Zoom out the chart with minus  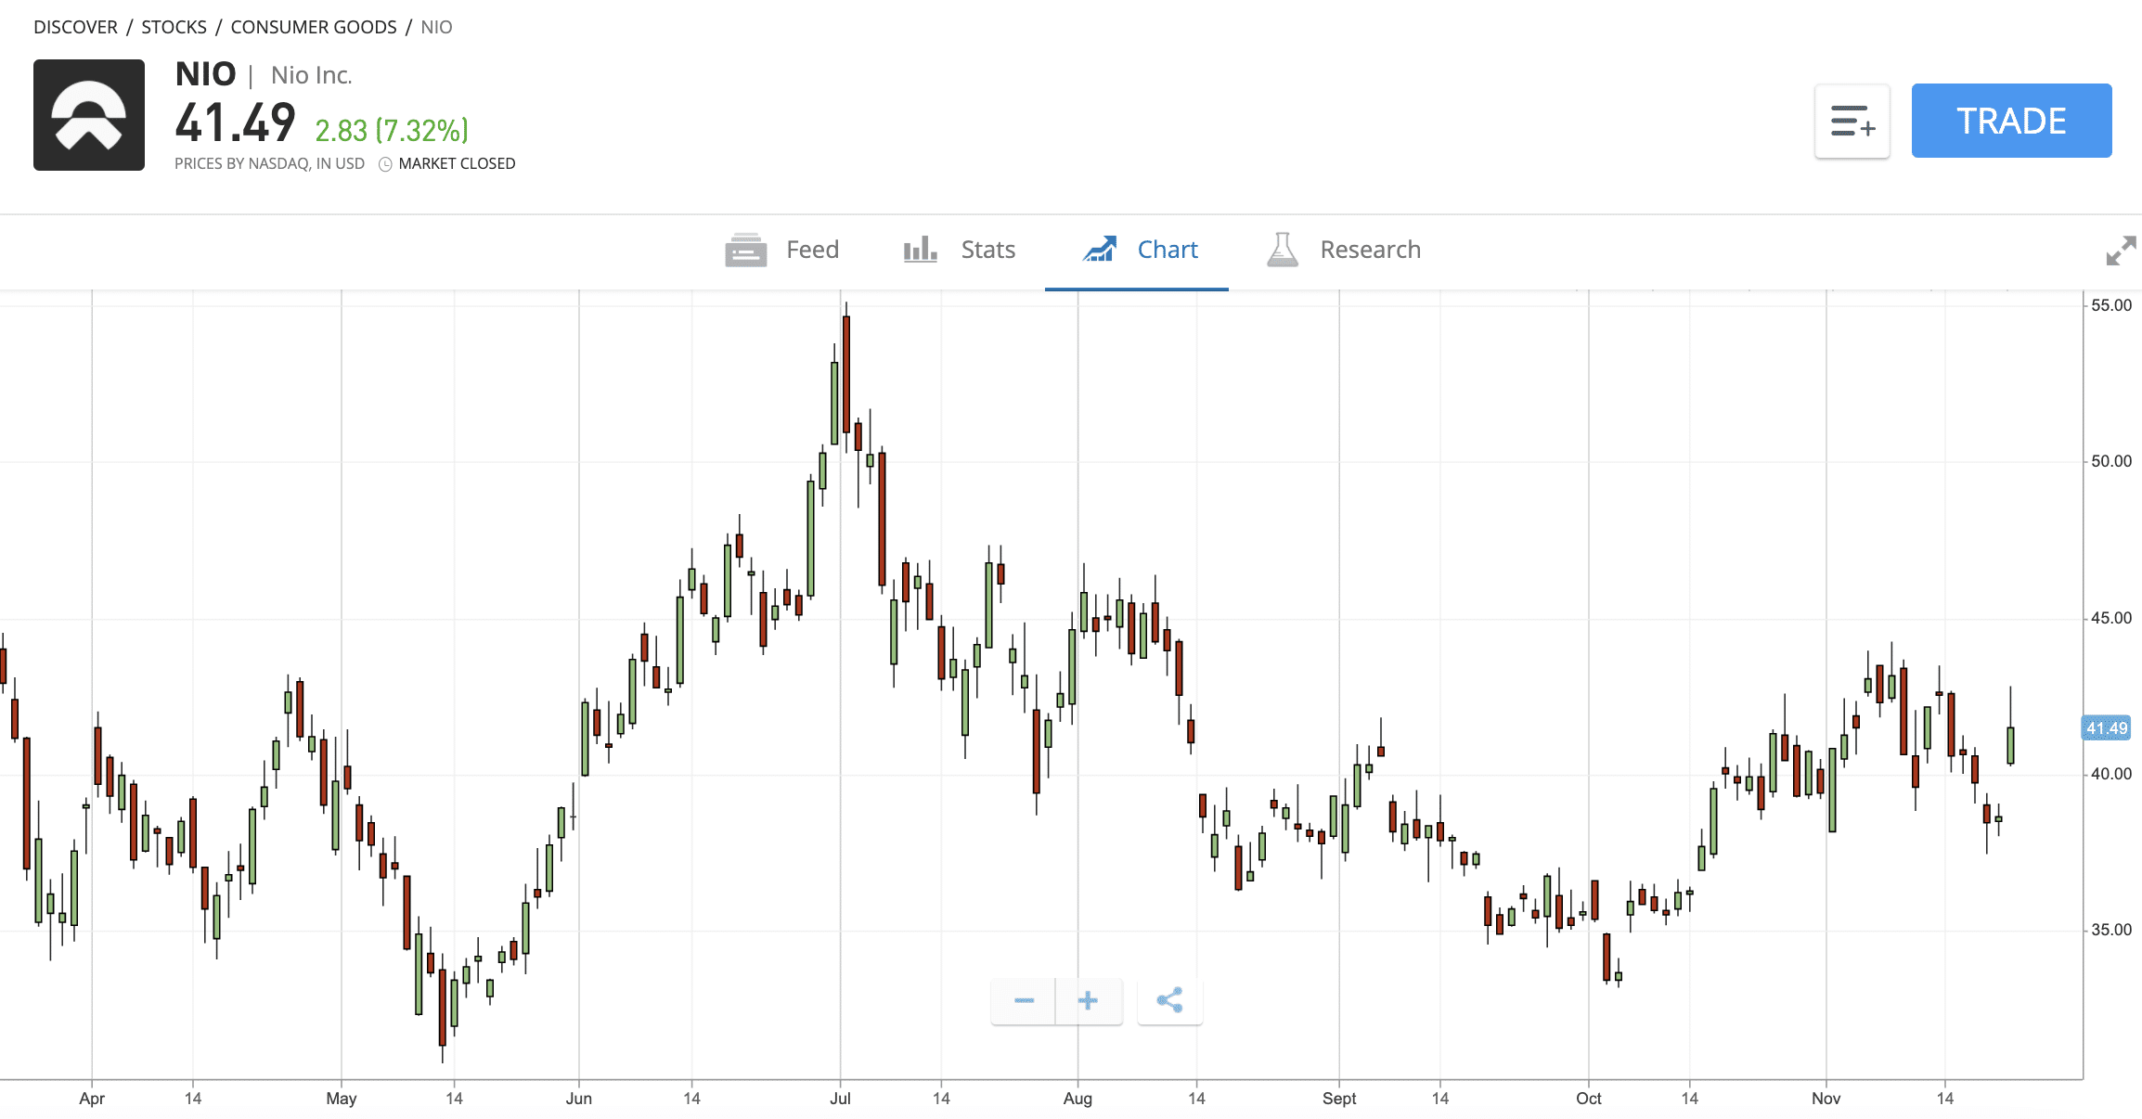1024,1000
